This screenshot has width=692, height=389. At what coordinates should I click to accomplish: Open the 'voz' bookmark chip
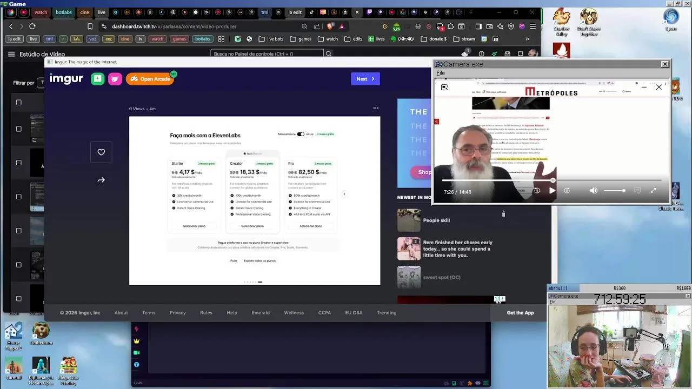92,39
